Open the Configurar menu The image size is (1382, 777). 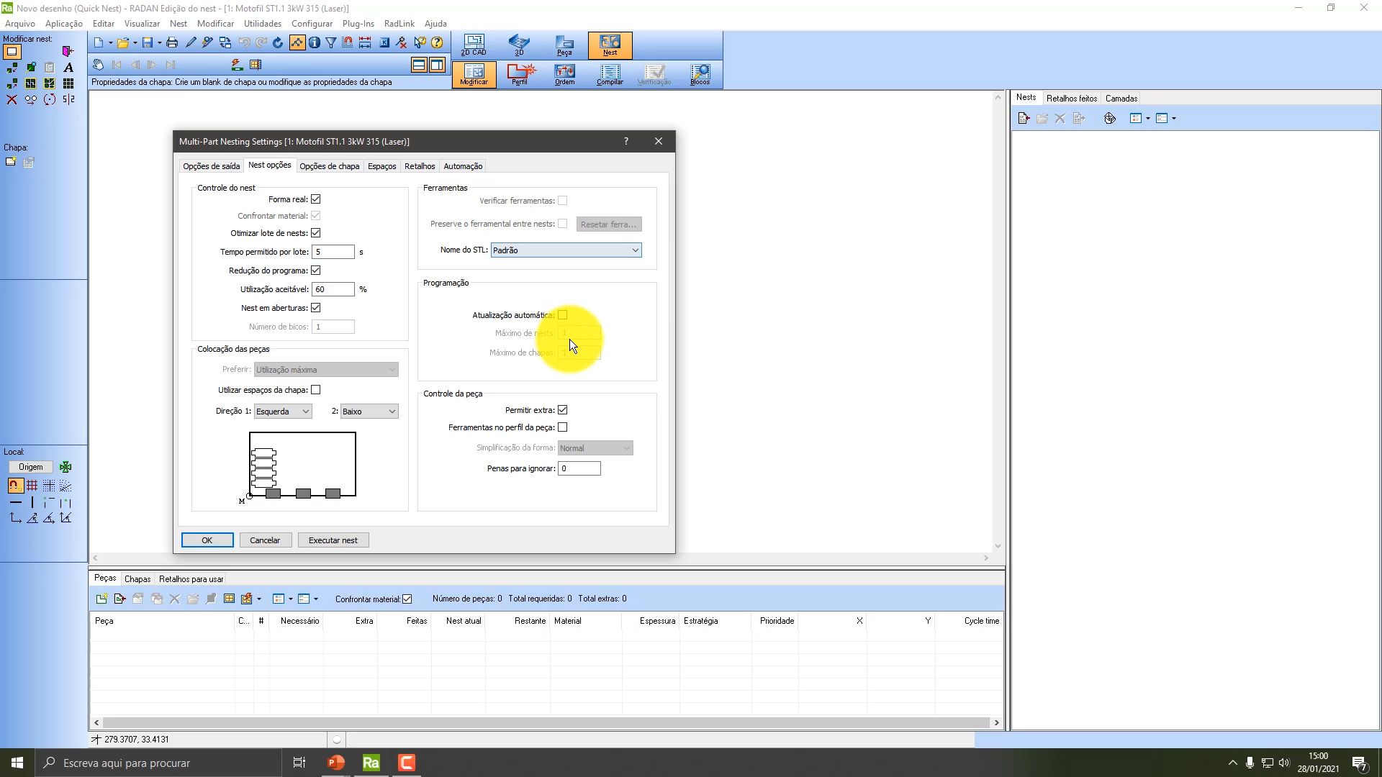pyautogui.click(x=312, y=24)
